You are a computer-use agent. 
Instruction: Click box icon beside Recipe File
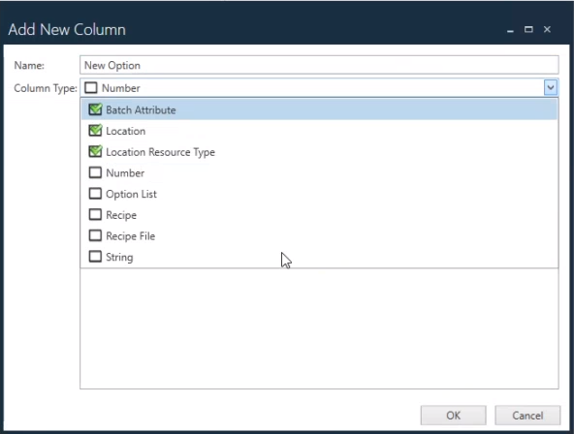pyautogui.click(x=95, y=235)
